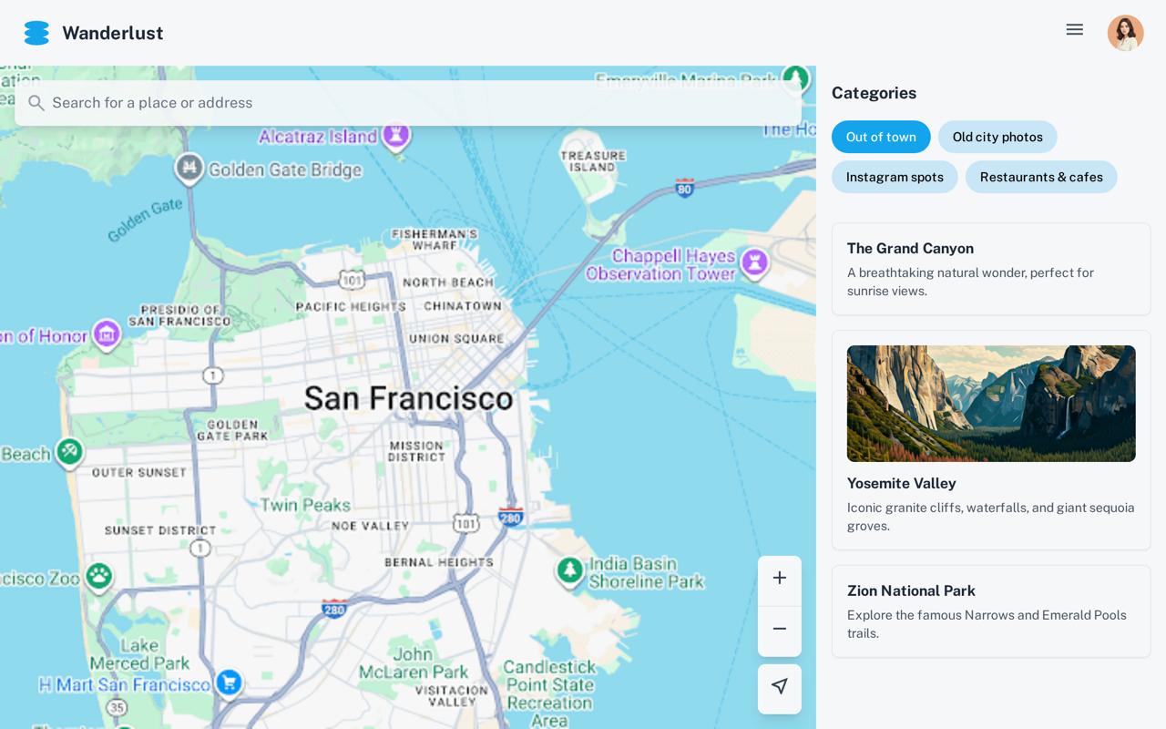Screen dimensions: 1166x729
Task: Click the user profile avatar
Action: pyautogui.click(x=1125, y=33)
